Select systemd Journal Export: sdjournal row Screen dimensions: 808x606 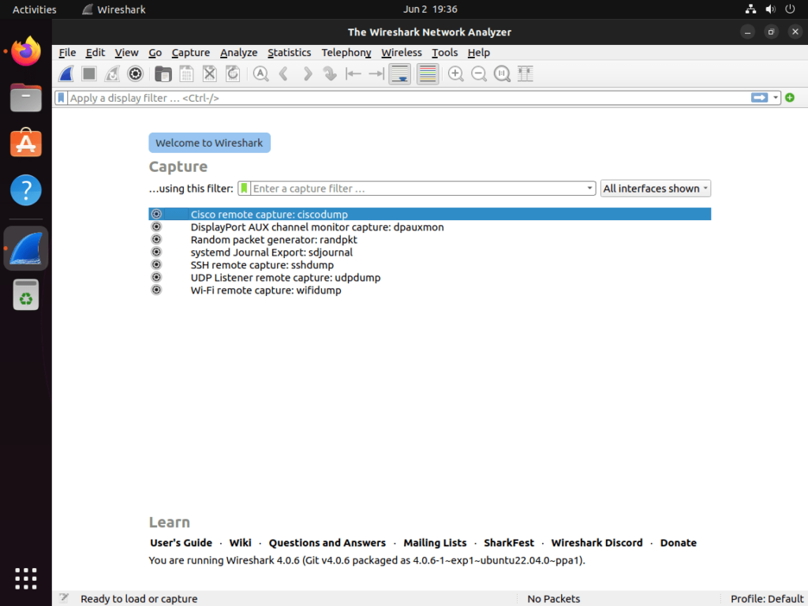coord(430,252)
